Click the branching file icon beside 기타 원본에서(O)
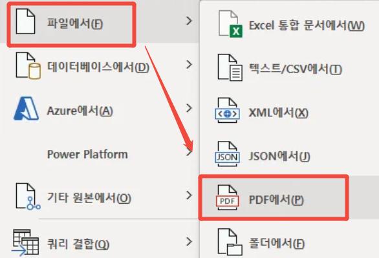This screenshot has height=258, width=379. tap(28, 197)
